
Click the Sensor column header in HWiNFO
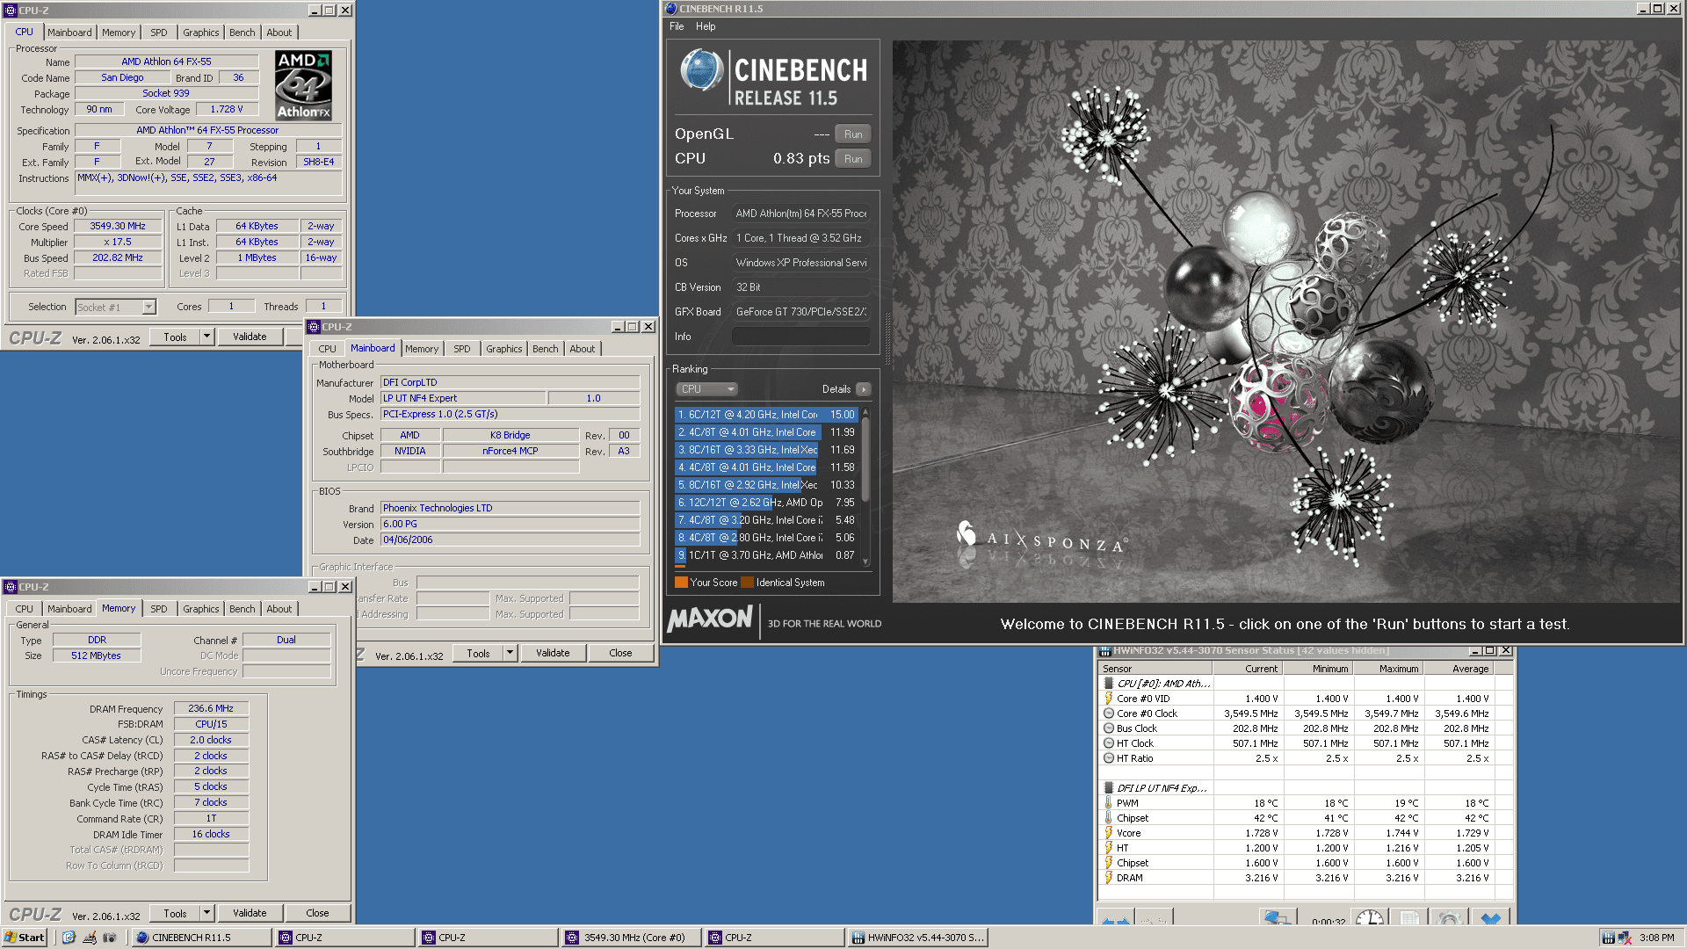[x=1156, y=669]
